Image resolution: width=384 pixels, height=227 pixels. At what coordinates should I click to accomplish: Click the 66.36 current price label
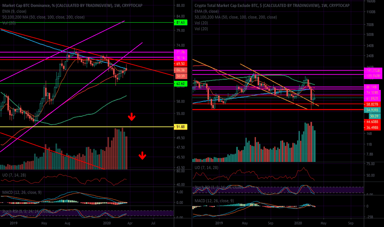tap(180, 70)
